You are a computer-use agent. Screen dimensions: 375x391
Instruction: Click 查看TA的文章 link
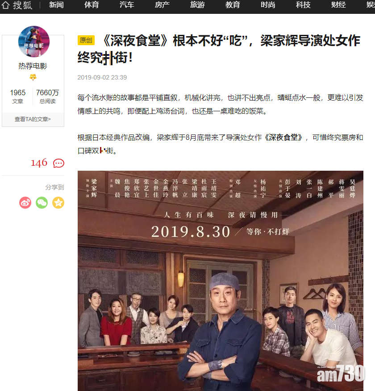(33, 119)
